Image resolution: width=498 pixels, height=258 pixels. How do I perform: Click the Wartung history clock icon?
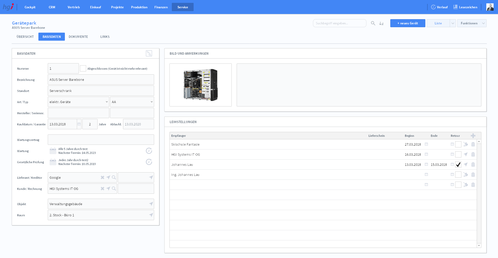pos(149,151)
